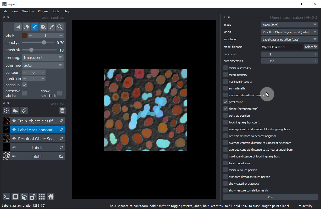This screenshot has width=321, height=209.
Task: Click the Run button
Action: coord(270,197)
